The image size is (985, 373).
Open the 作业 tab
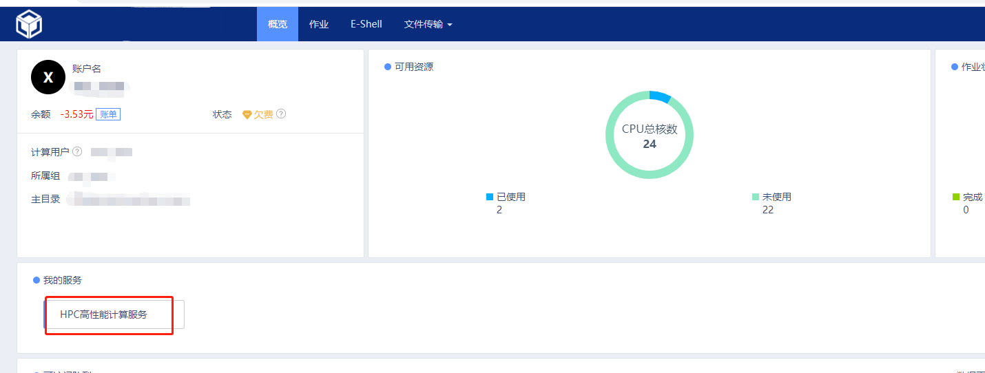(x=319, y=24)
